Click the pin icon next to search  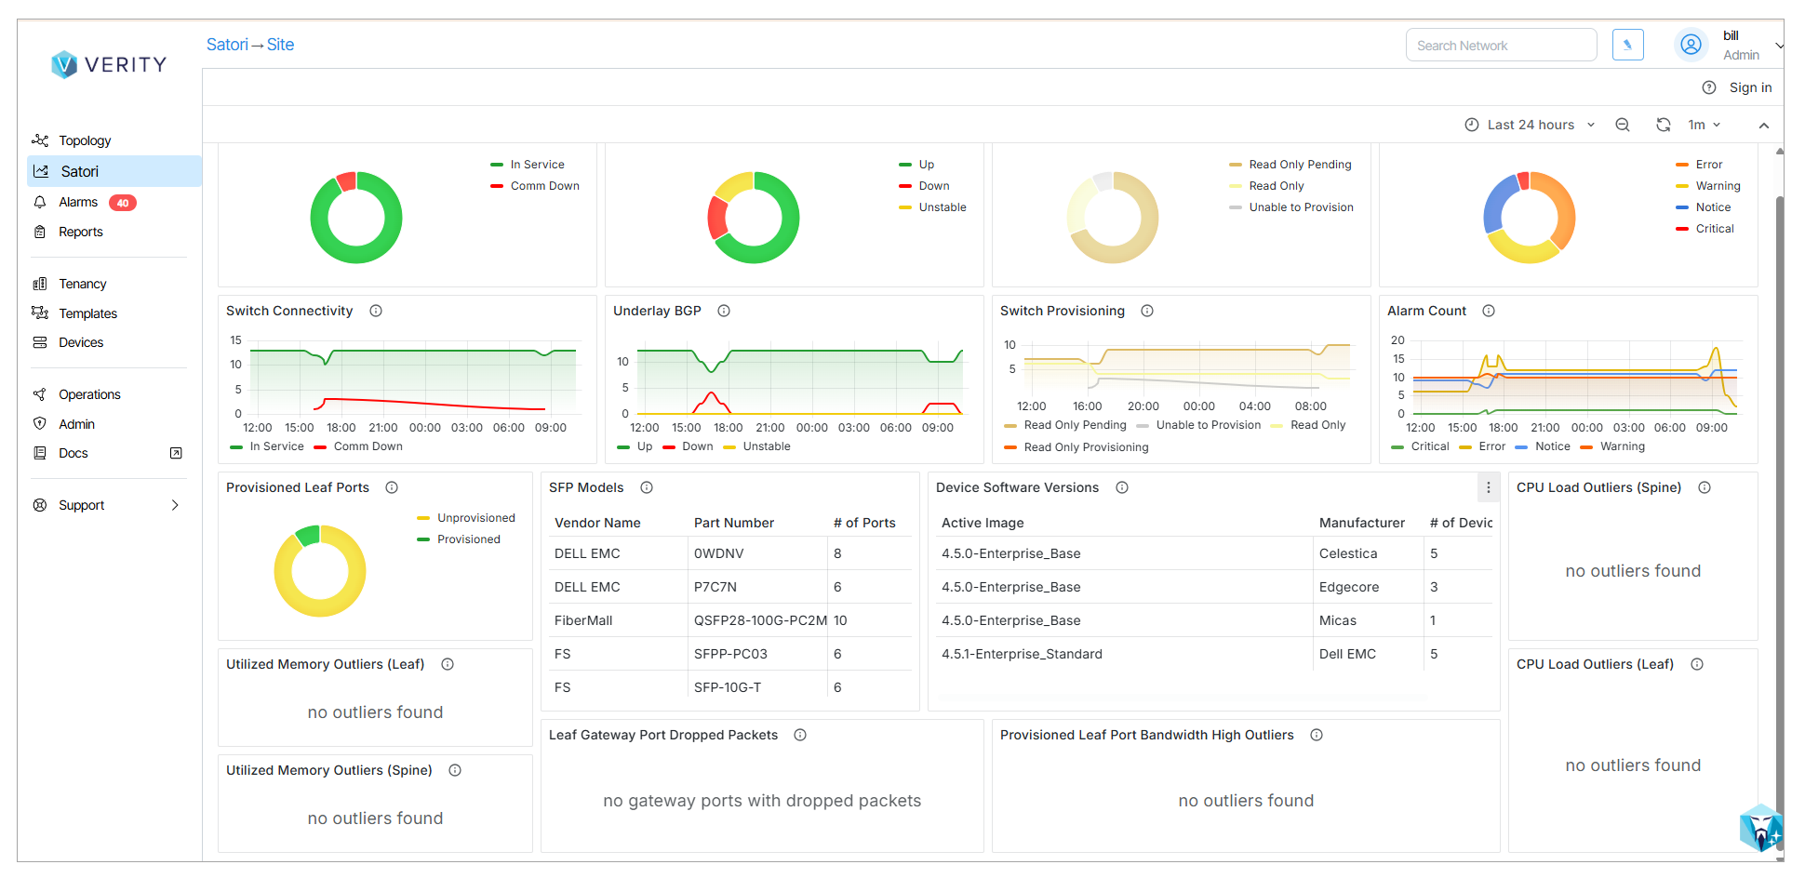[x=1627, y=45]
